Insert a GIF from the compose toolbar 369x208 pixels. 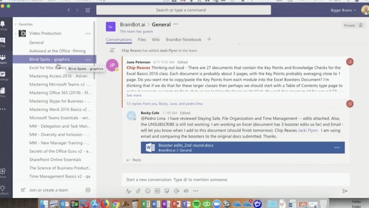point(157,191)
